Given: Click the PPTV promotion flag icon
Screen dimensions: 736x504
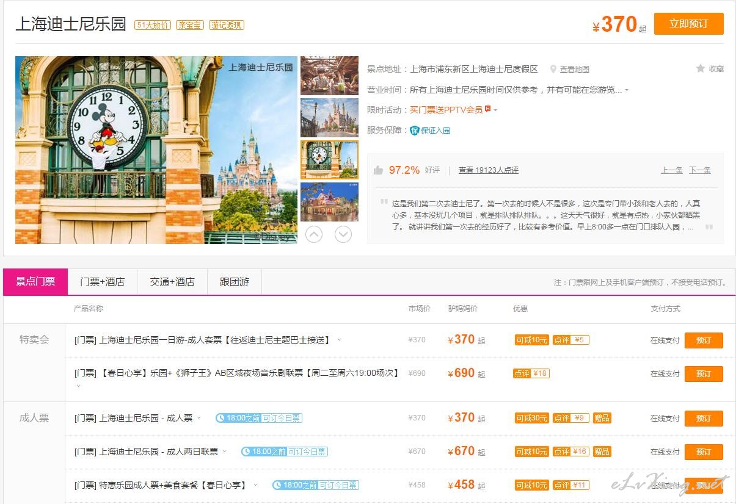Looking at the screenshot, I should coord(487,110).
